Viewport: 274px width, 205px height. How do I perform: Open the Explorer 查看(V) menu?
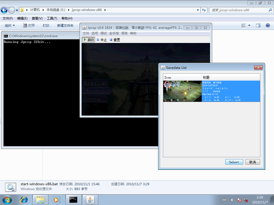[37, 18]
